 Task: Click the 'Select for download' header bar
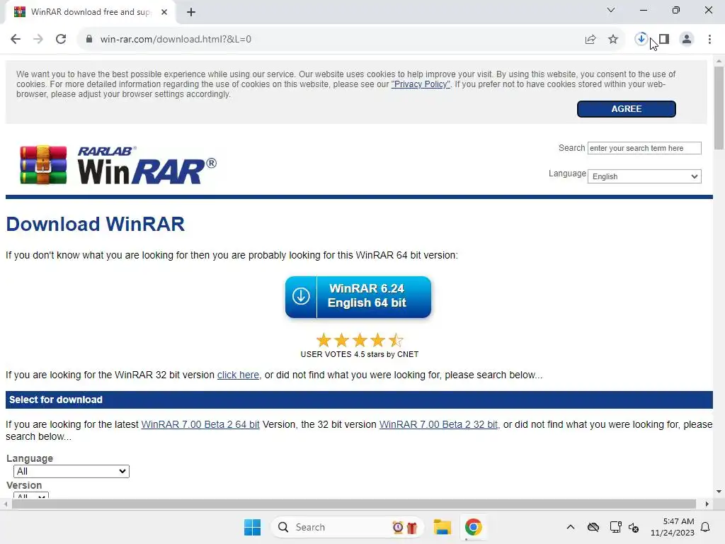pyautogui.click(x=359, y=399)
